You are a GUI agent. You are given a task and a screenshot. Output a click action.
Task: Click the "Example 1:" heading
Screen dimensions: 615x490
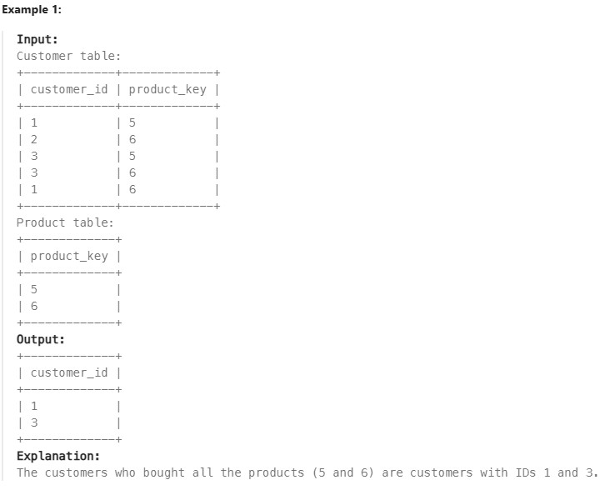pyautogui.click(x=31, y=9)
